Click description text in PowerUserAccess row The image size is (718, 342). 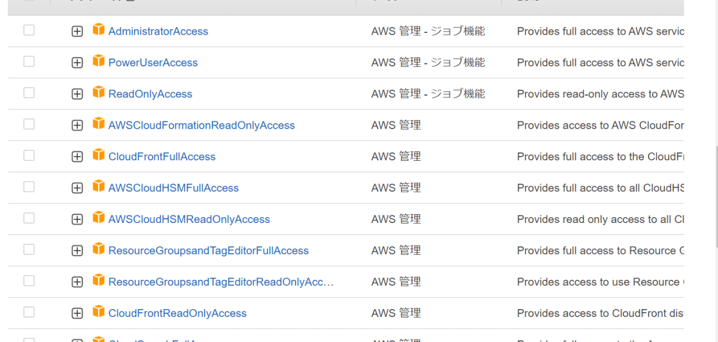tap(600, 63)
